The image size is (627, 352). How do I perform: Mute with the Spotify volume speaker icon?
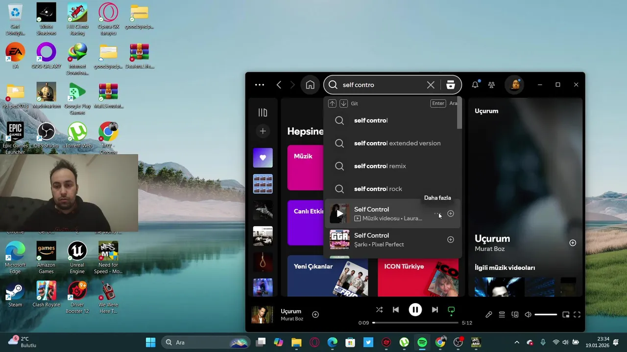528,314
